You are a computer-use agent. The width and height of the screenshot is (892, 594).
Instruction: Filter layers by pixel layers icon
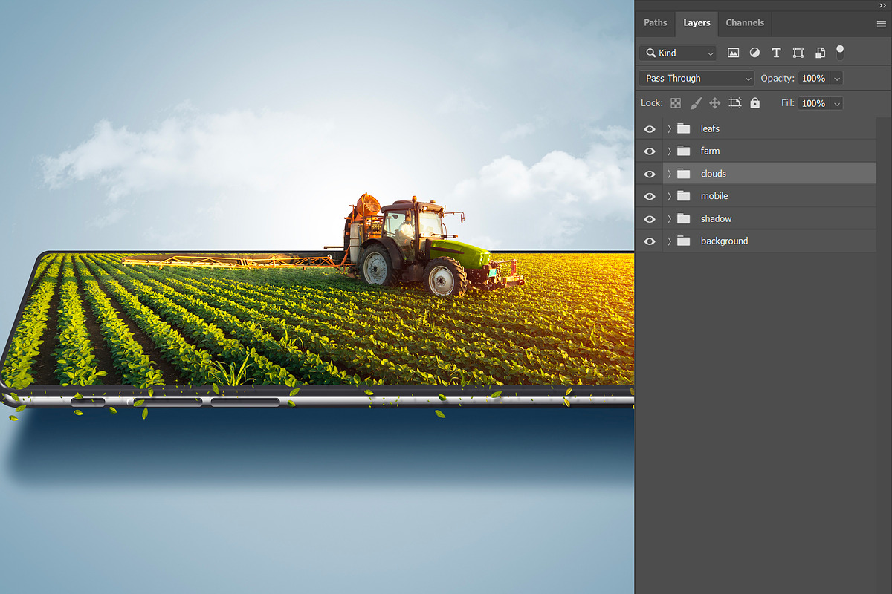click(x=733, y=53)
